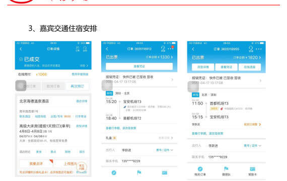
Task: Open baggage and refund rules link, 11:50 flight
Action: 207,133
